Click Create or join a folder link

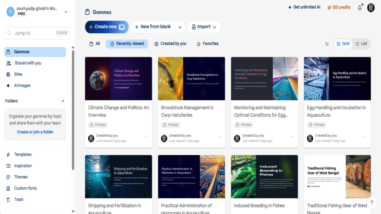click(35, 132)
